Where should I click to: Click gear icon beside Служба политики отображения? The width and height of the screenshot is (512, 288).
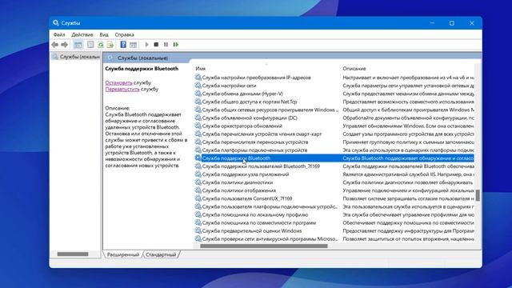point(198,190)
